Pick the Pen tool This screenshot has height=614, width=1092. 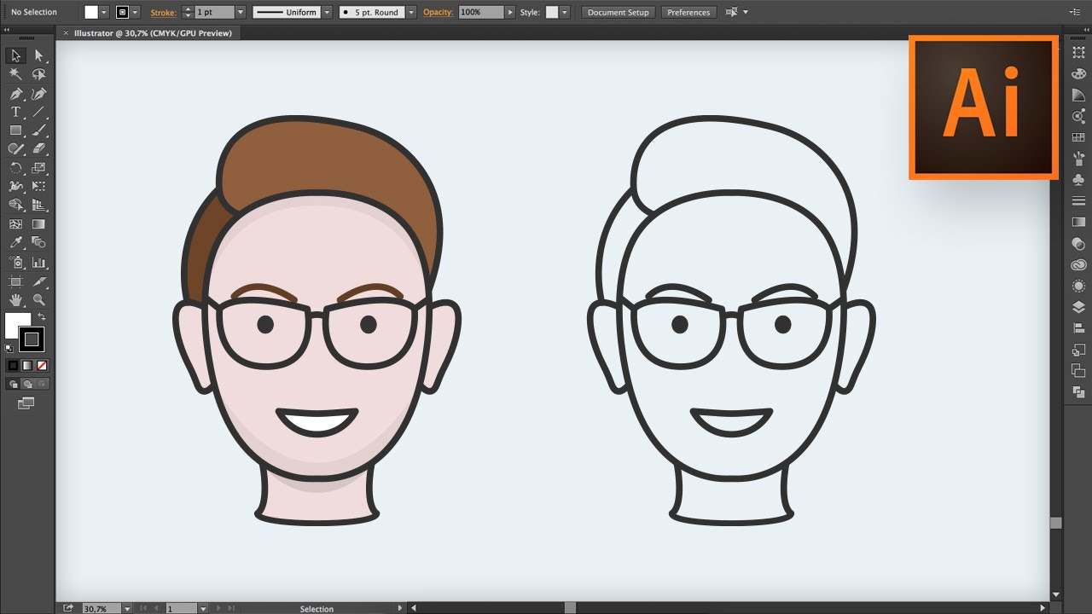coord(15,94)
